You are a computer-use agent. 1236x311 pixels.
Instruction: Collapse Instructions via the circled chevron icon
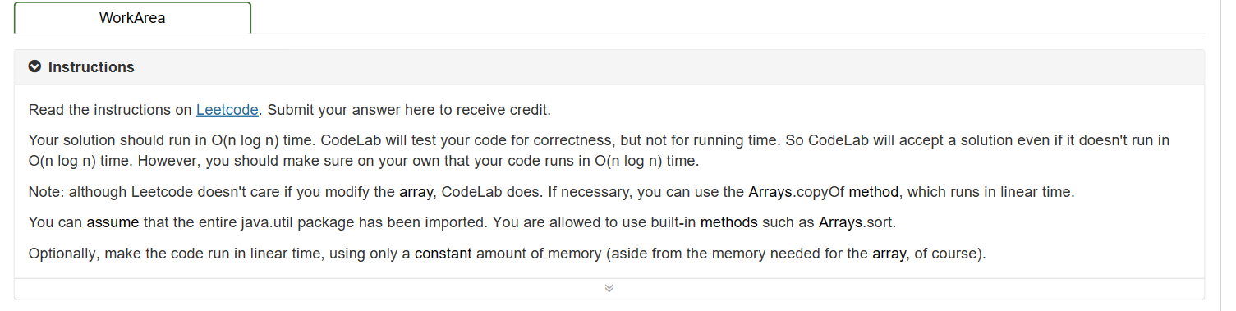coord(34,66)
